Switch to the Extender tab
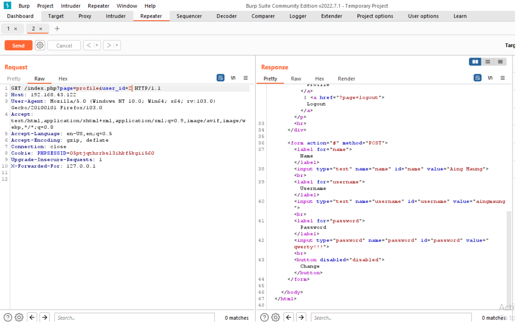The height and width of the screenshot is (324, 518). click(331, 16)
